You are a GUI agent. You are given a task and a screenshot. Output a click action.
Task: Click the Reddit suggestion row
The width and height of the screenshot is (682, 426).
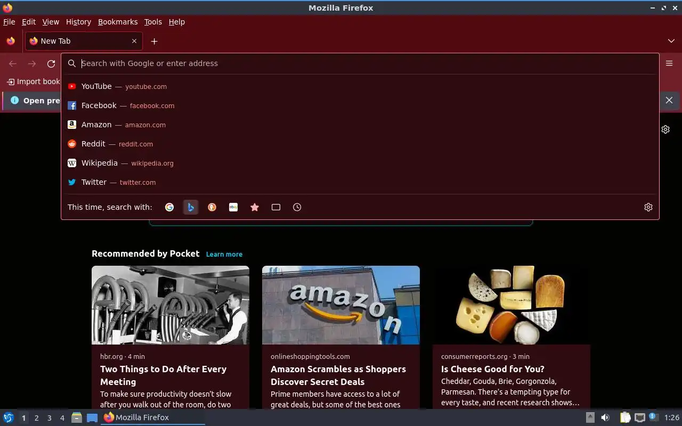click(x=360, y=144)
